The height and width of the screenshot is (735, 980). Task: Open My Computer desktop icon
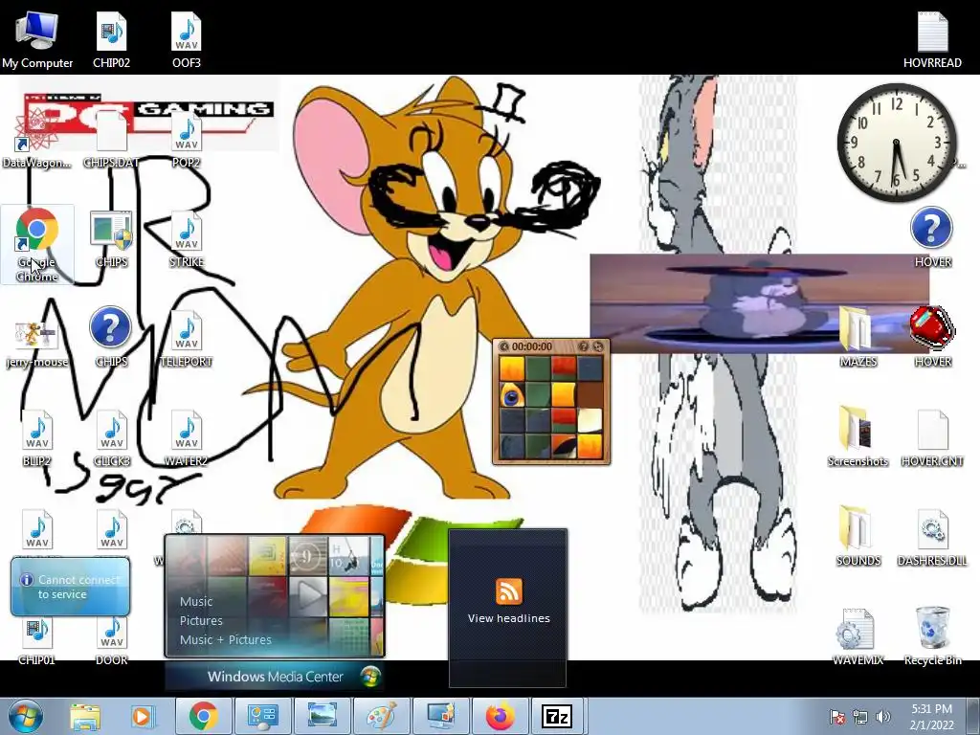[37, 38]
